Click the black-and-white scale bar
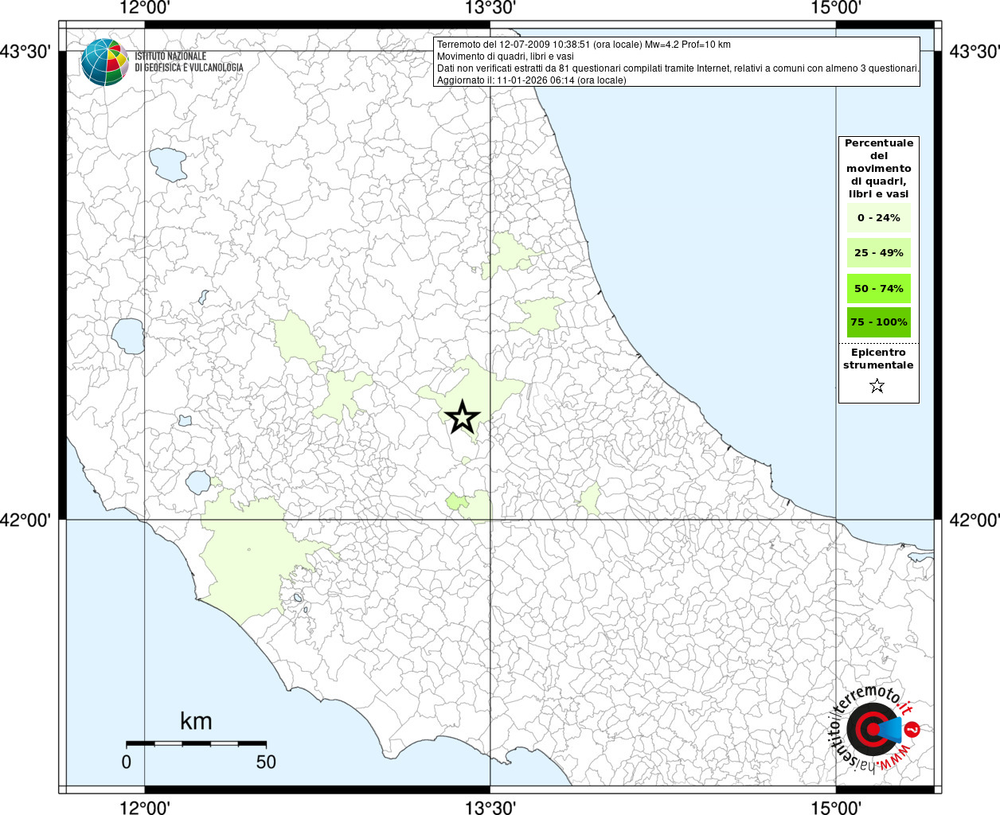This screenshot has height=815, width=1000. click(x=196, y=743)
